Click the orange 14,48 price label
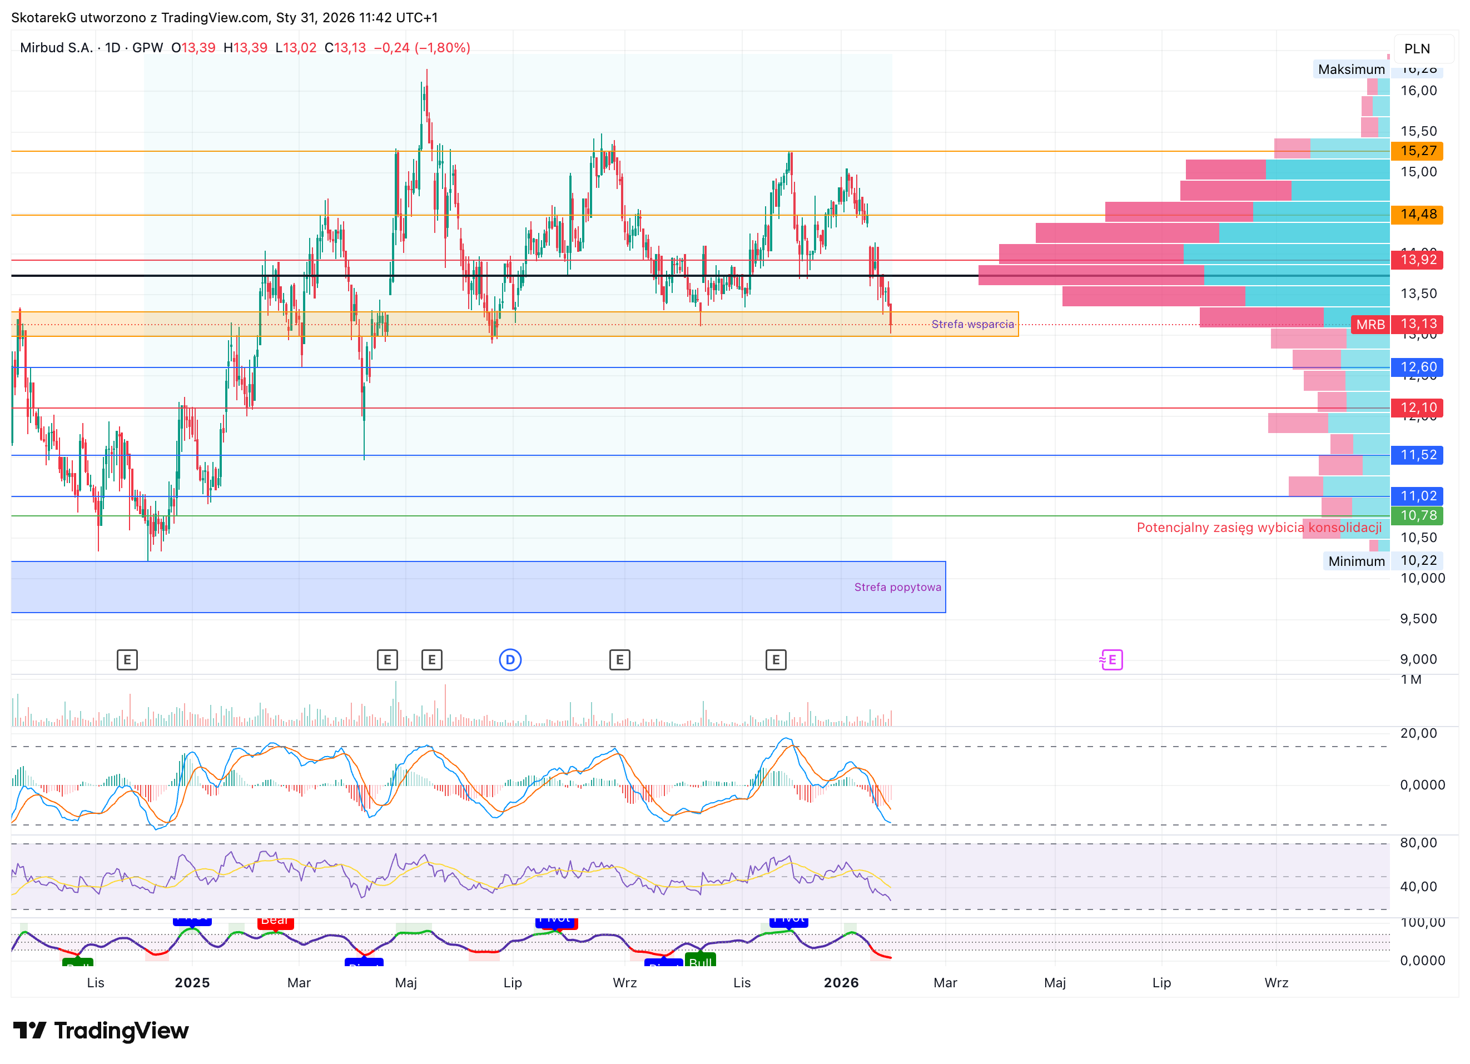 [1418, 214]
